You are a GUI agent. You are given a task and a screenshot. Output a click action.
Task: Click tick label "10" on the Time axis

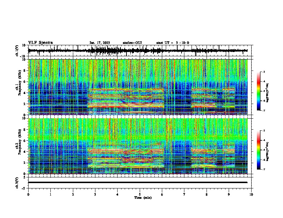click(x=251, y=194)
